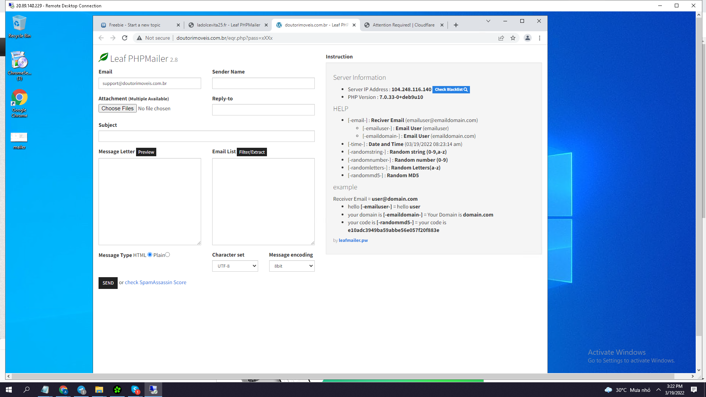The image size is (706, 397).
Task: Select the UTF-8 Character set dropdown
Action: coord(234,266)
